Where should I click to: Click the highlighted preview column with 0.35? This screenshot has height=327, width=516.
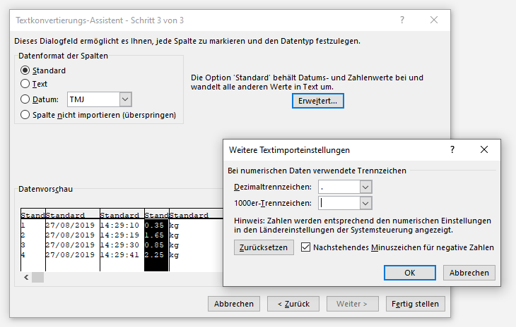pos(157,240)
